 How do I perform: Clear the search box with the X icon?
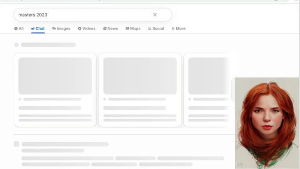click(155, 15)
